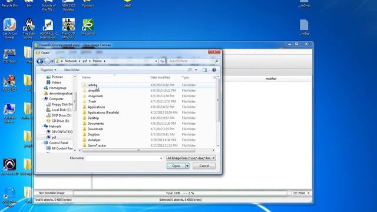Collapse the Computer tree node
Image resolution: width=377 pixels, height=212 pixels.
(x=42, y=99)
